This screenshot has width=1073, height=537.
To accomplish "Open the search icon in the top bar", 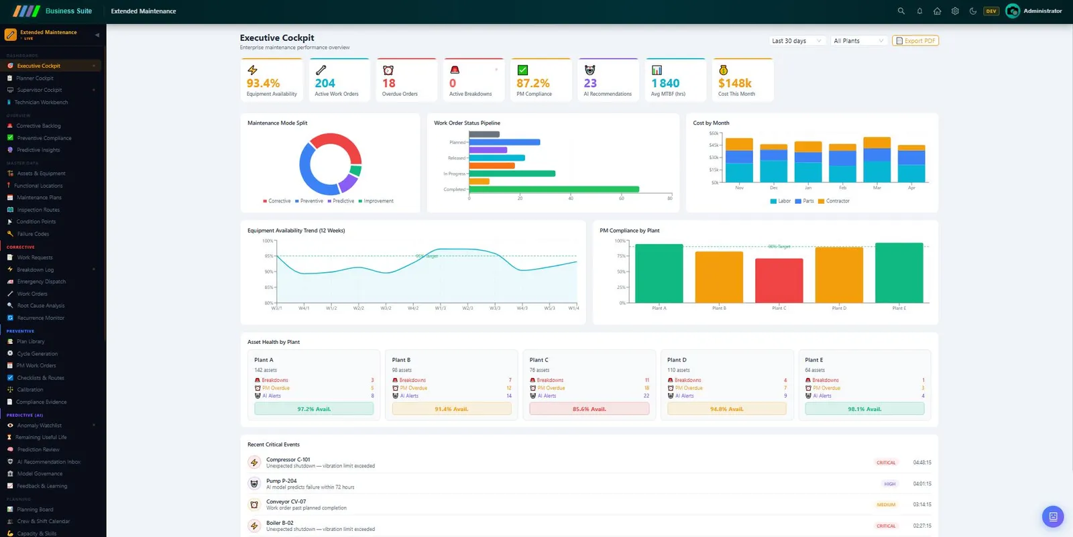I will [901, 11].
